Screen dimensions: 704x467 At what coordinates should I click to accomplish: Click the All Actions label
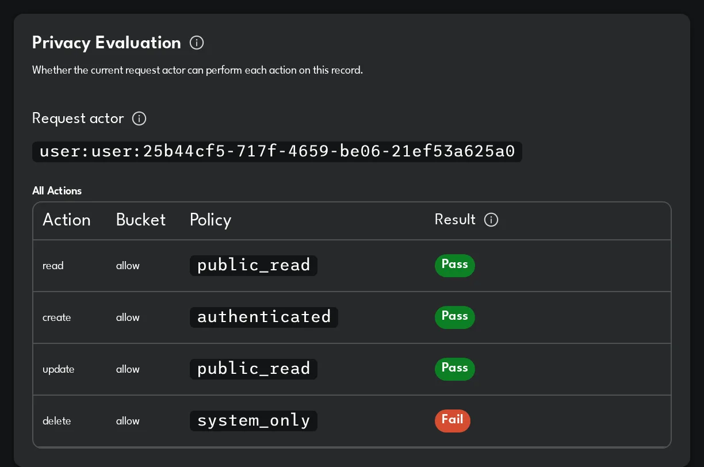pos(57,191)
